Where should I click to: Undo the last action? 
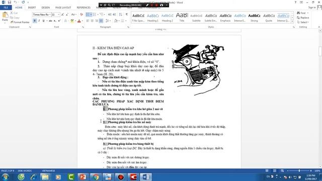[15, 2]
